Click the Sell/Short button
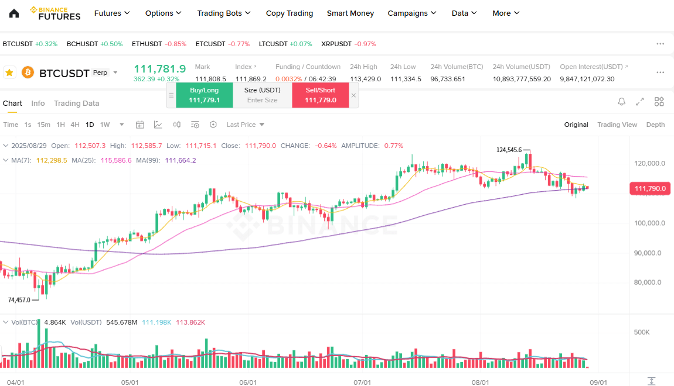 coord(321,95)
